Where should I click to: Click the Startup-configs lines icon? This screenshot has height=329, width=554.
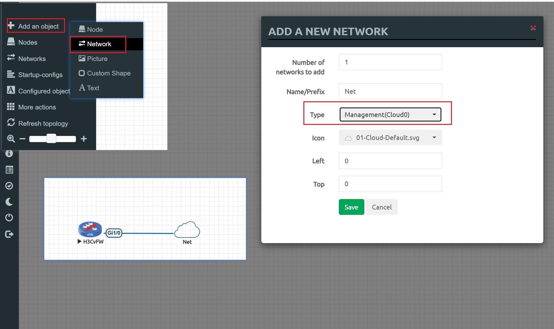coord(11,74)
